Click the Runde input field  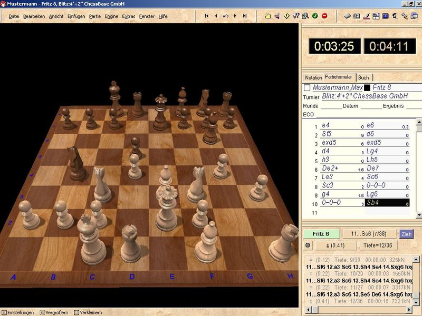tap(331, 106)
